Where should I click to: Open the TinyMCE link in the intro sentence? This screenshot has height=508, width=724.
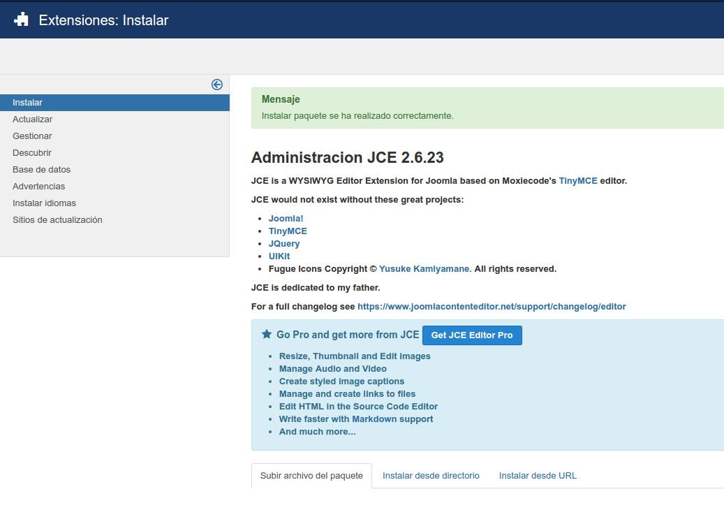click(578, 181)
